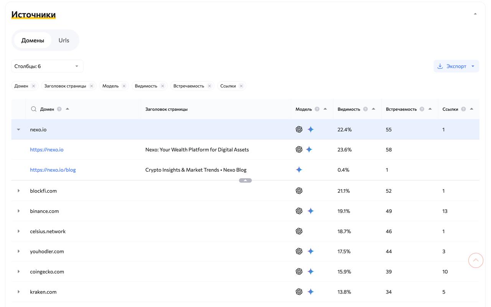Image resolution: width=491 pixels, height=307 pixels.
Task: Sort by Ссылки column arrow
Action: [x=472, y=109]
